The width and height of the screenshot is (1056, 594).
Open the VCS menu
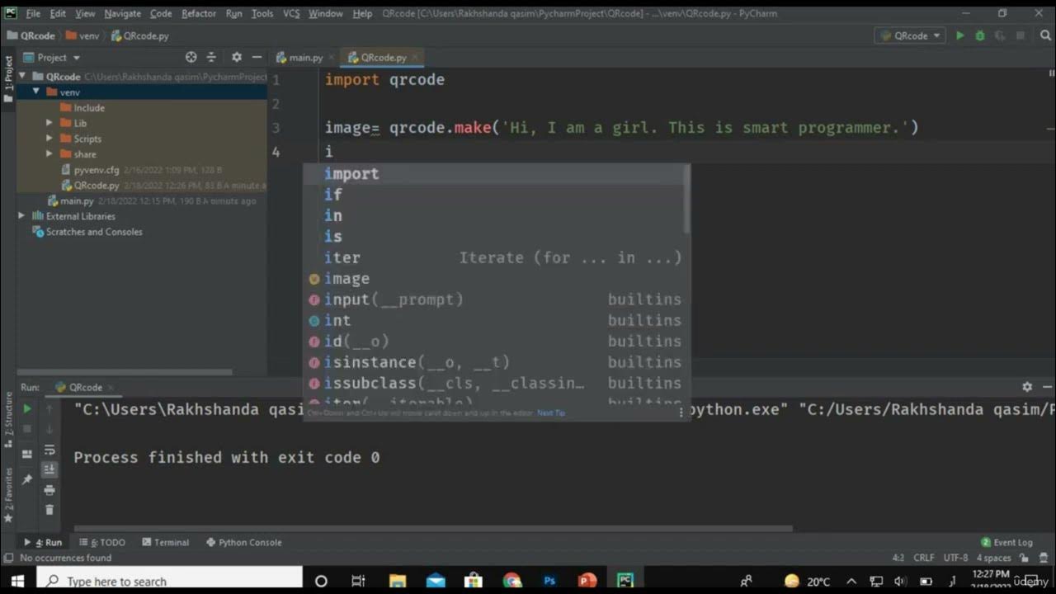pos(291,14)
